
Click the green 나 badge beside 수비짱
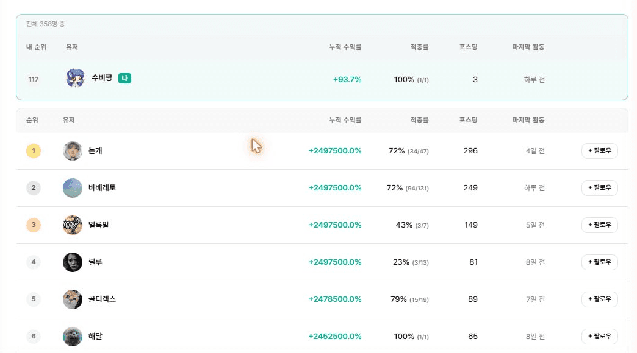click(x=124, y=79)
